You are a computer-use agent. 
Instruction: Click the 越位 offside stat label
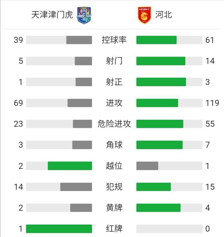114,166
